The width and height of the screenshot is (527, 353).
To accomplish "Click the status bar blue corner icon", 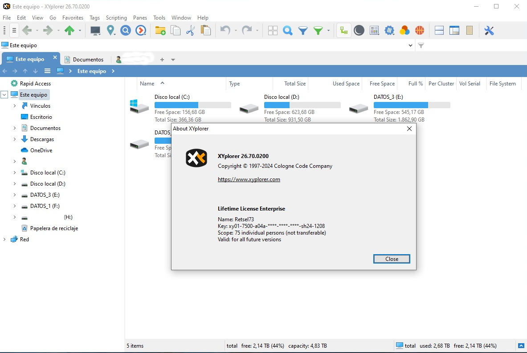I will [x=521, y=345].
